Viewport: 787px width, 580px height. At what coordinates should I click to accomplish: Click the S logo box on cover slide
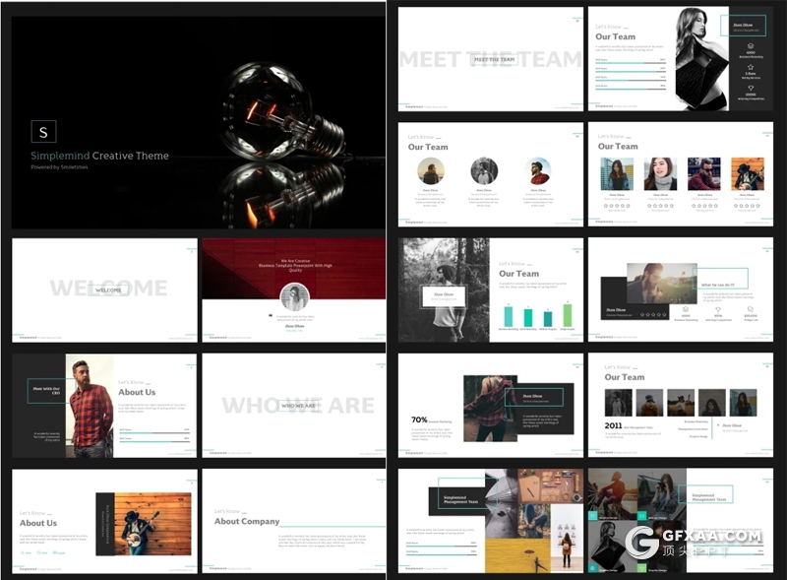tap(43, 131)
